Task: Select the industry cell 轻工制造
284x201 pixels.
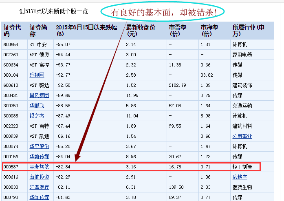Action: tap(242, 167)
